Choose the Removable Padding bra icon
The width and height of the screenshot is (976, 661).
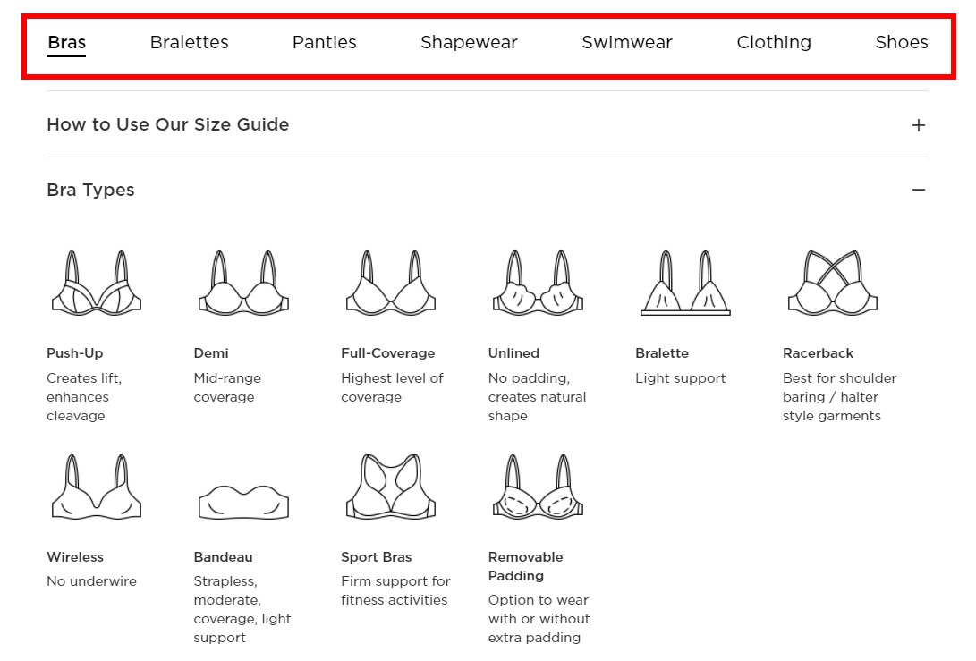[x=538, y=487]
